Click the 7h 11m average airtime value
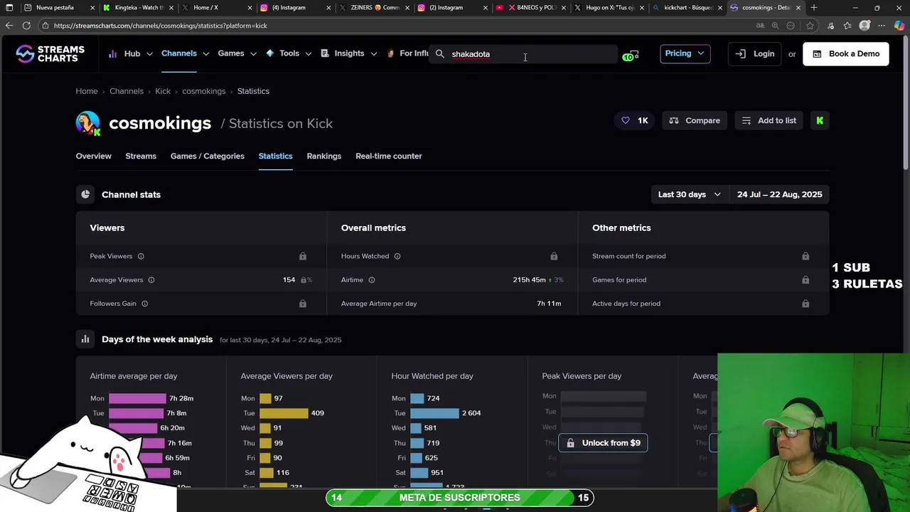910x512 pixels. point(549,304)
